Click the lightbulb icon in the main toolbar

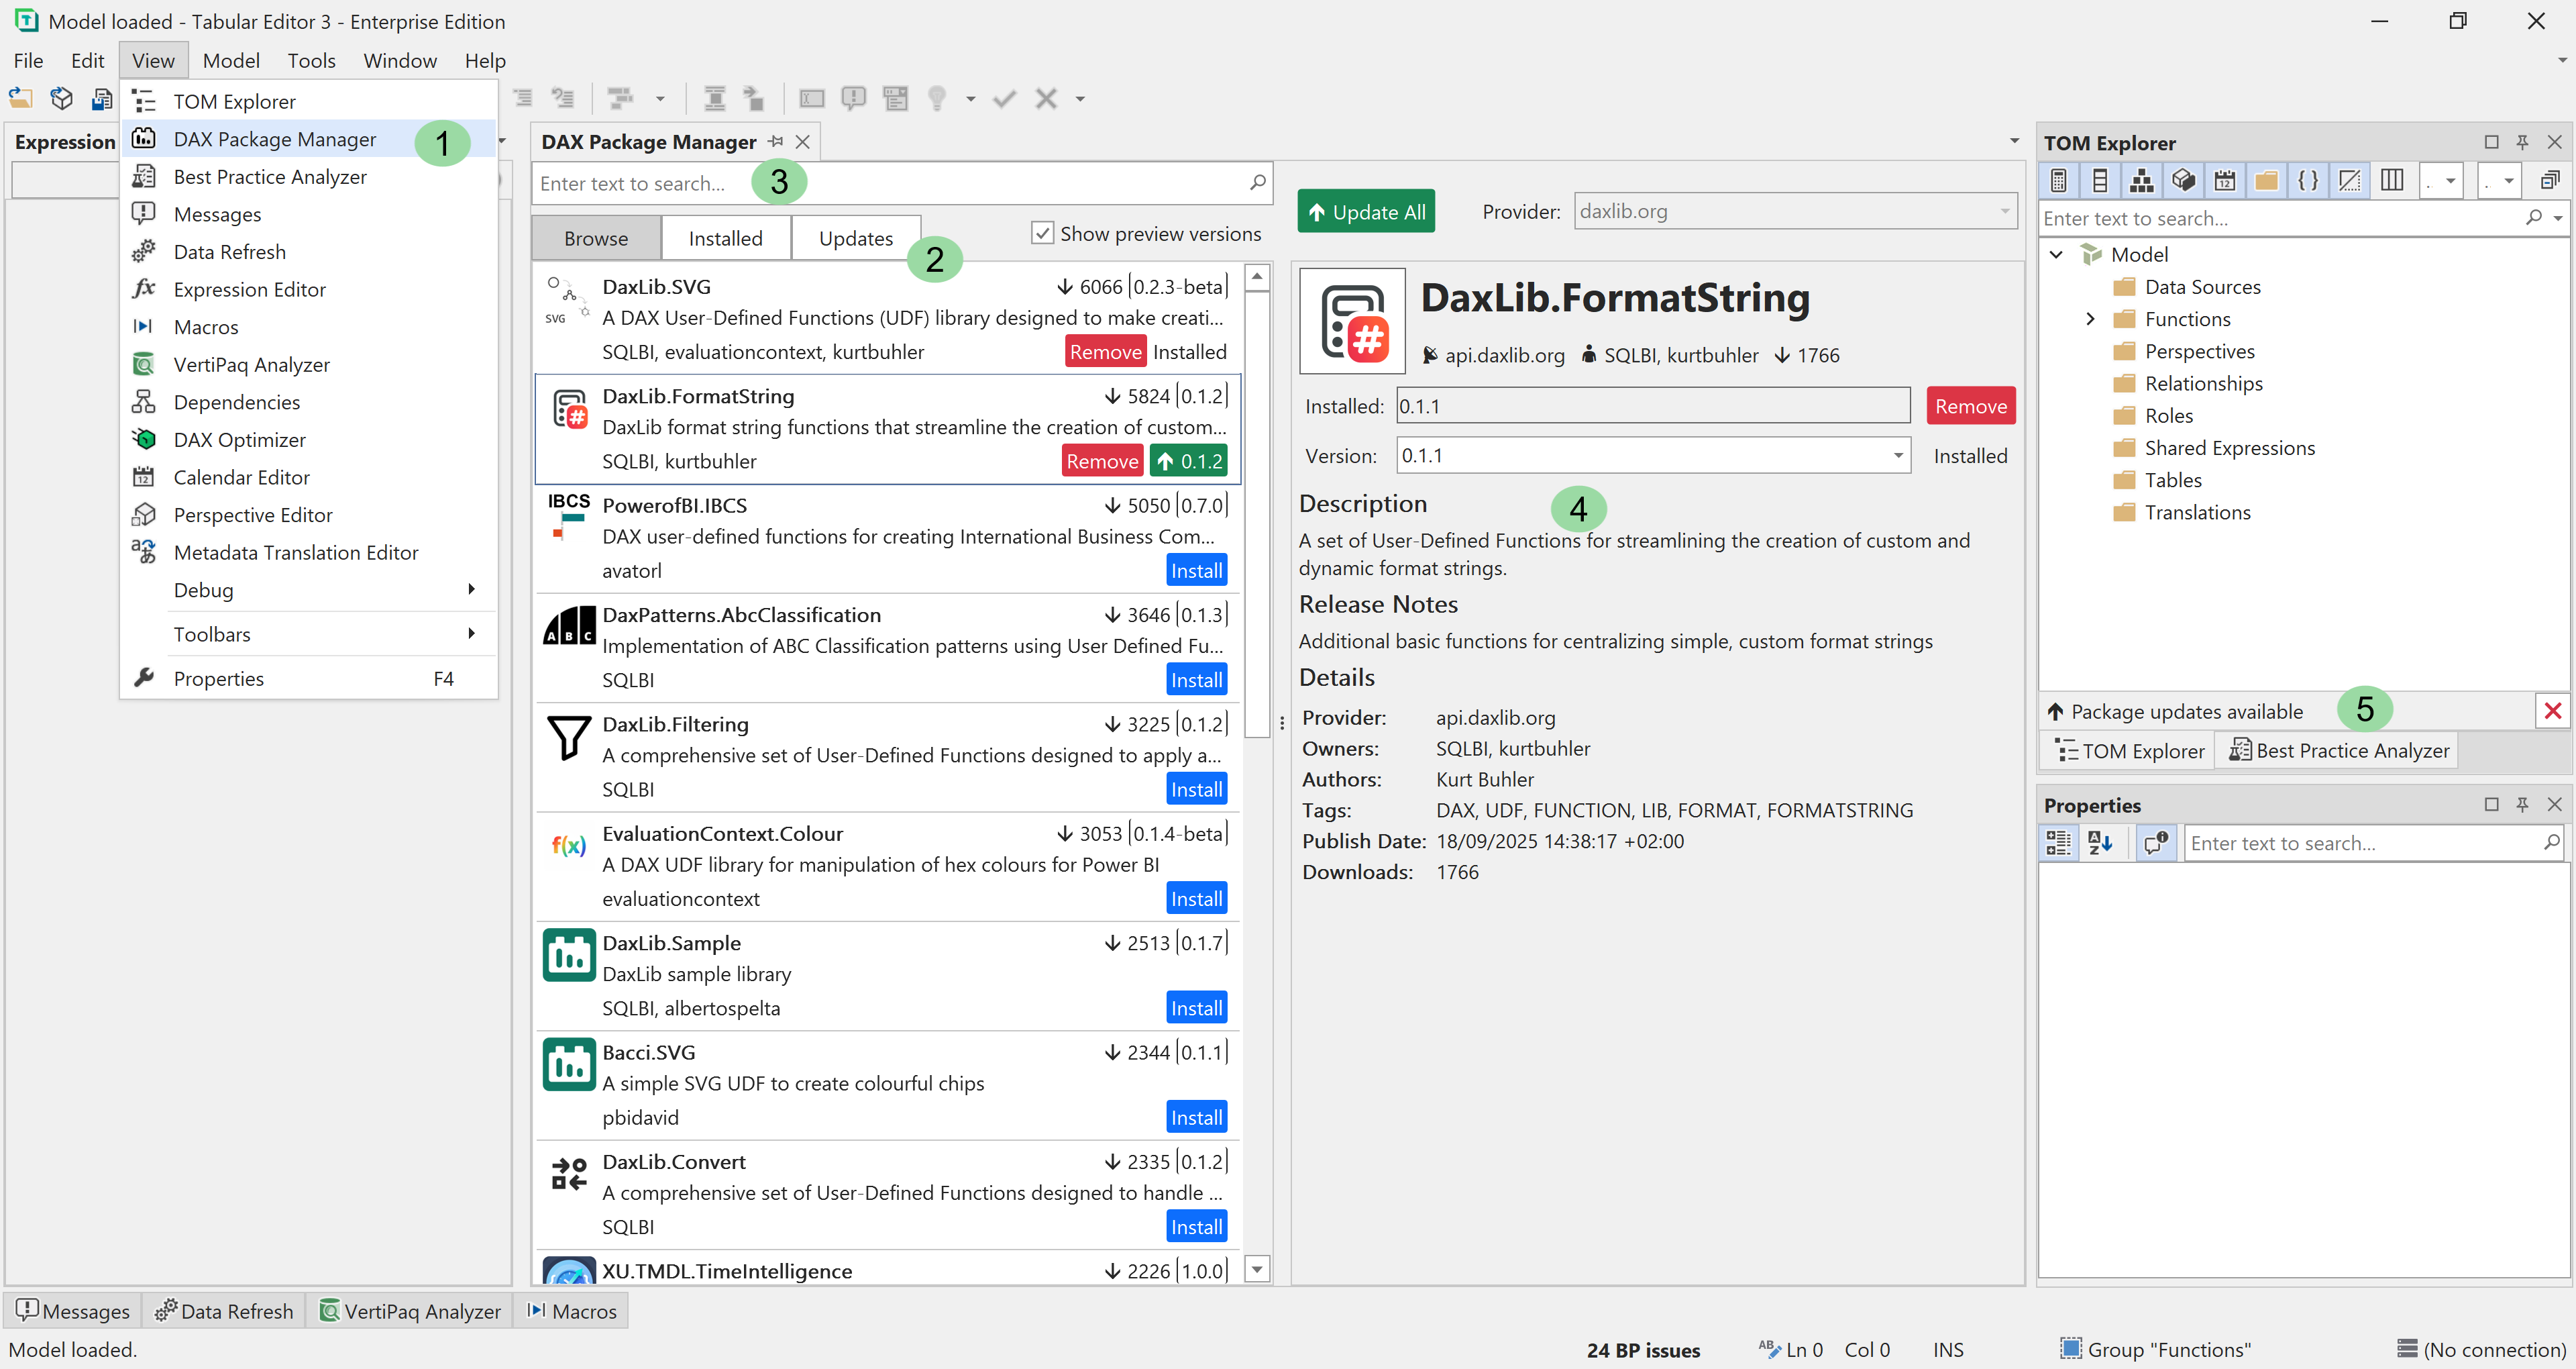[937, 97]
